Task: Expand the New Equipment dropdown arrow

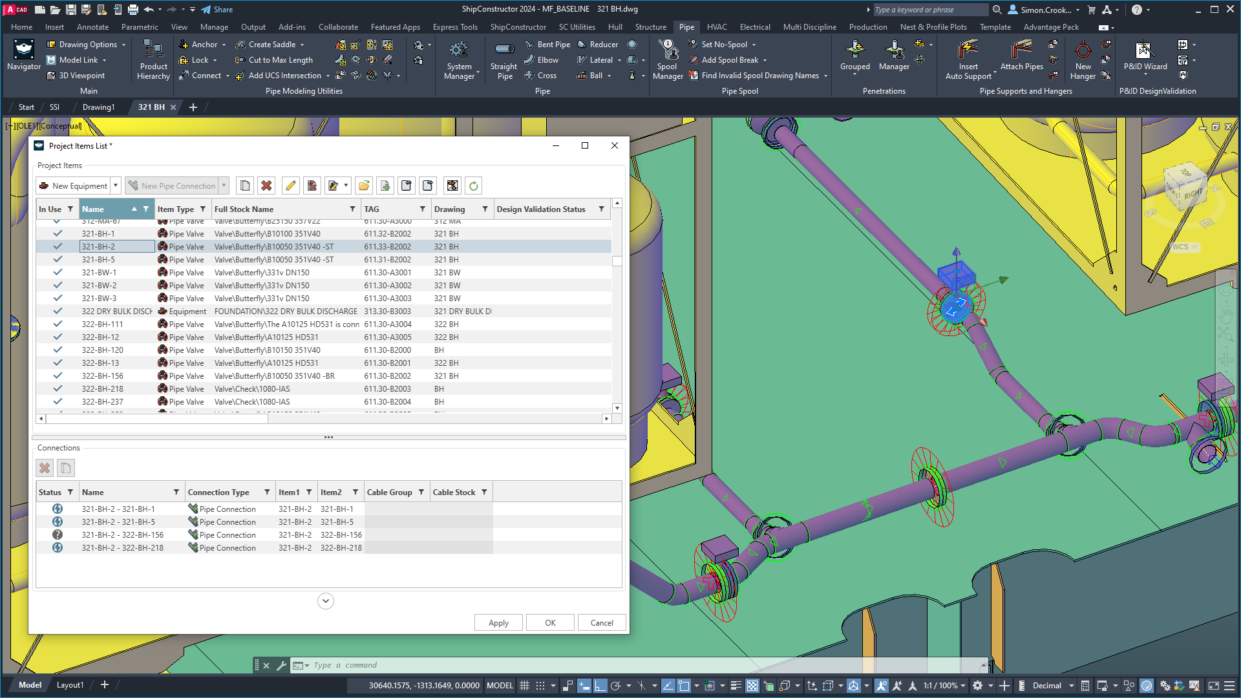Action: [114, 185]
